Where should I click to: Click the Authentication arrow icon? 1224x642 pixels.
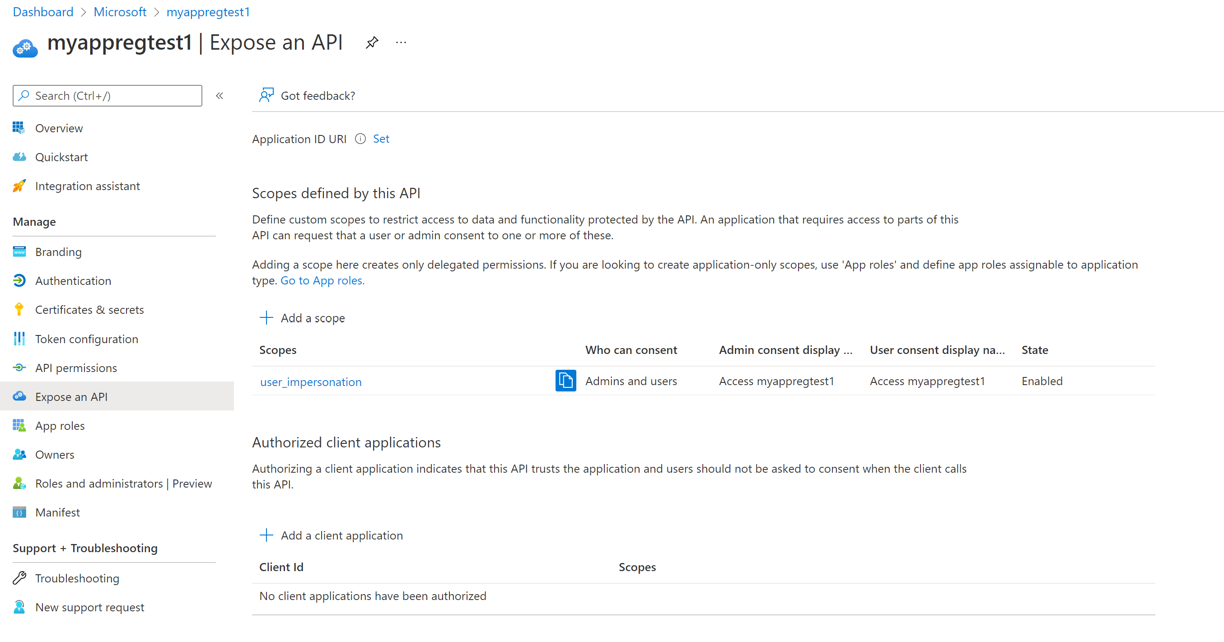(19, 281)
